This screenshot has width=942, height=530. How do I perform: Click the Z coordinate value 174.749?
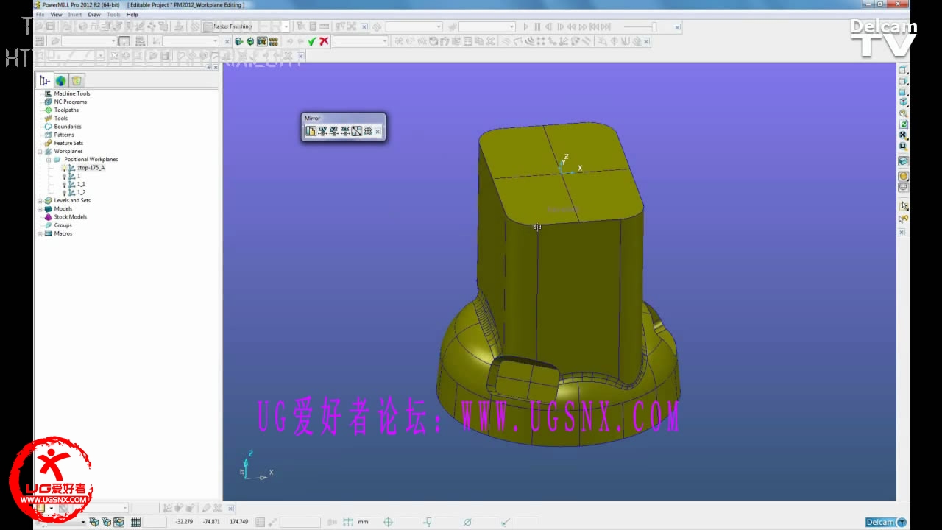coord(238,522)
